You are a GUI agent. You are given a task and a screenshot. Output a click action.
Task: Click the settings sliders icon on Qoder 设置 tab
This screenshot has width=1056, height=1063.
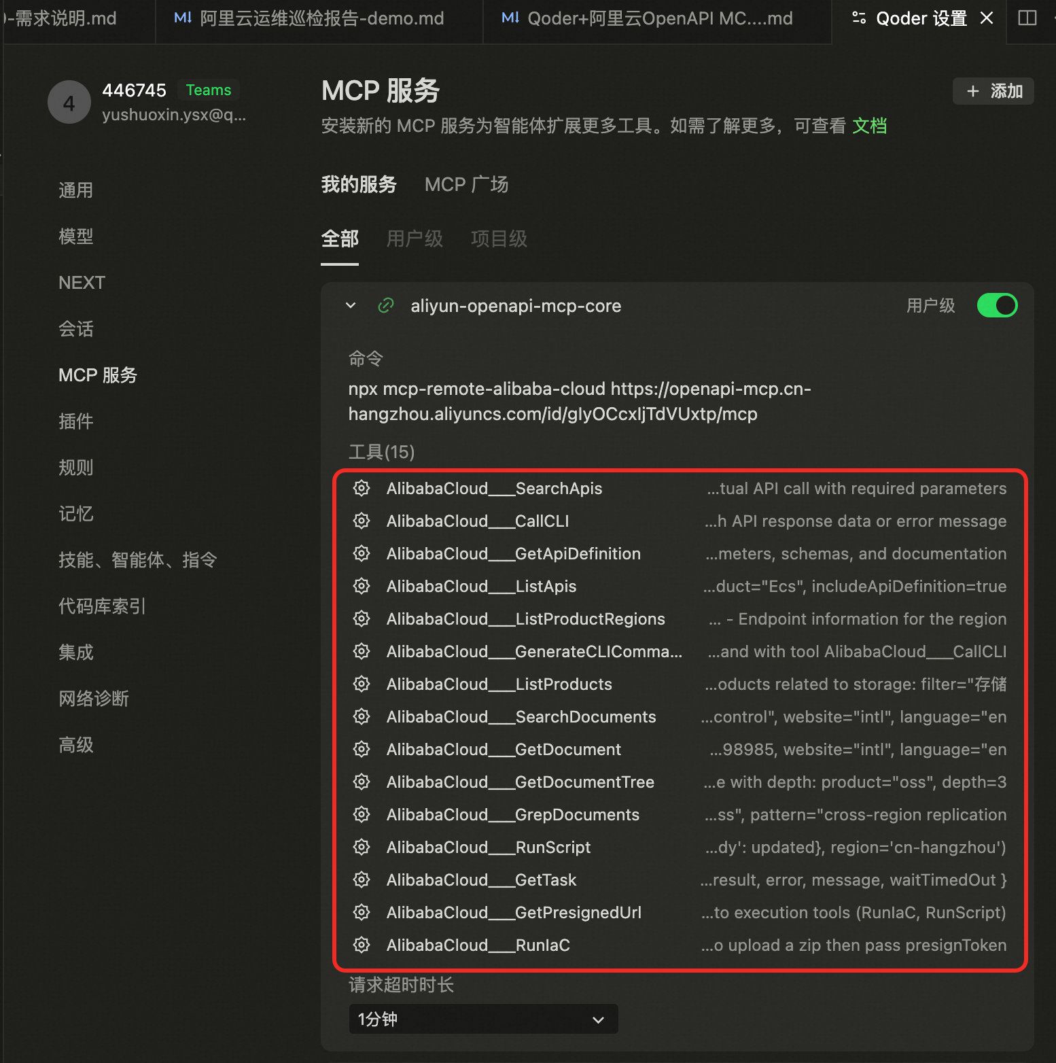click(x=859, y=18)
